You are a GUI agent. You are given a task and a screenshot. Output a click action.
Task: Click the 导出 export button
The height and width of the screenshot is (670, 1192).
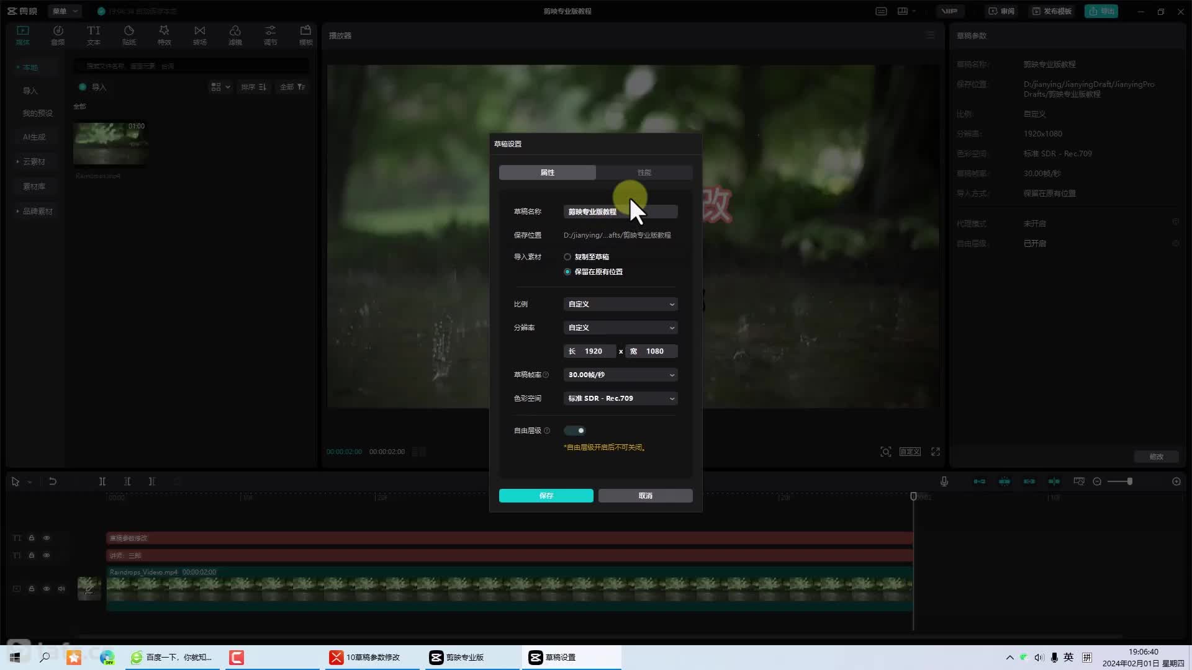click(x=1101, y=11)
